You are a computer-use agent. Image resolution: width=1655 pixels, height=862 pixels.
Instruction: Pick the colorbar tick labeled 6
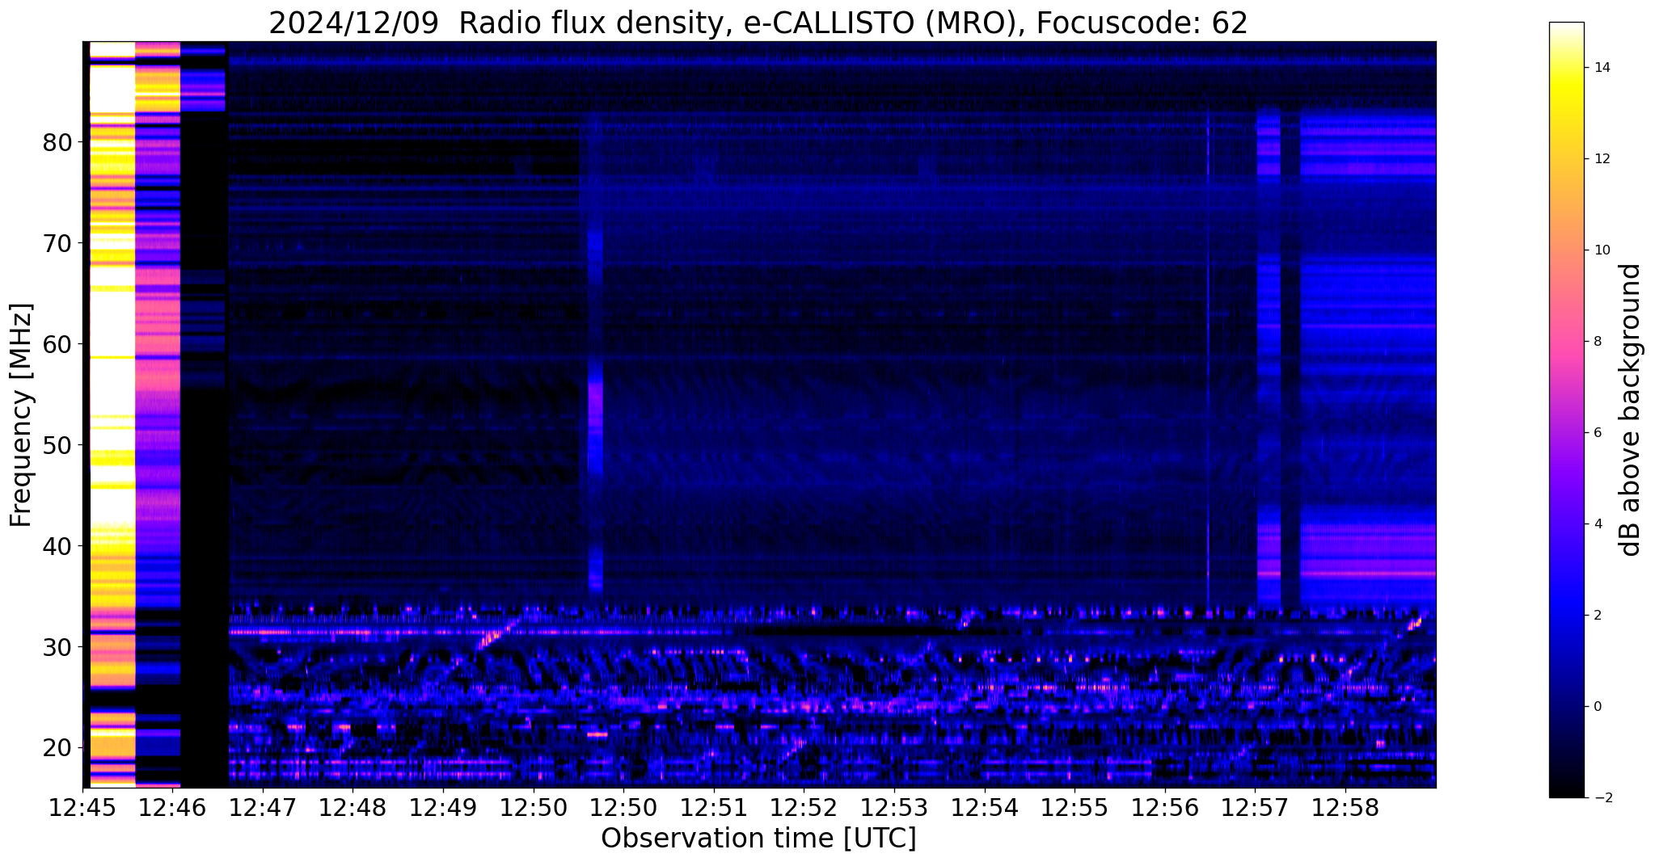pyautogui.click(x=1598, y=433)
